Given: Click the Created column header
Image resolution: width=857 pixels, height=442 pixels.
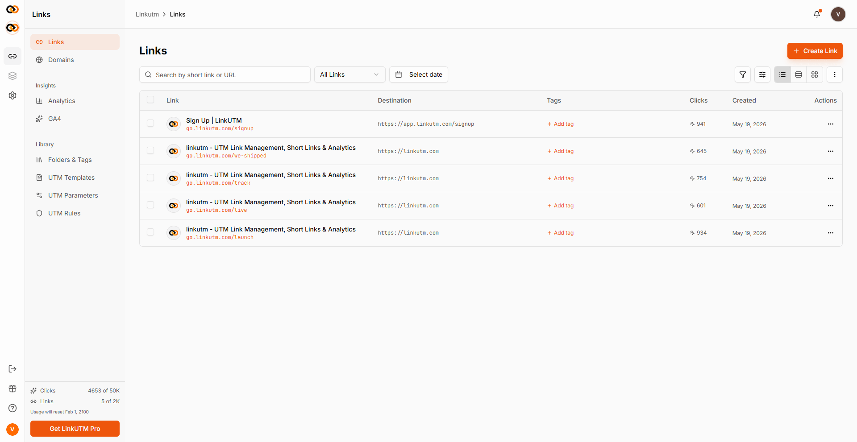Looking at the screenshot, I should coord(744,100).
